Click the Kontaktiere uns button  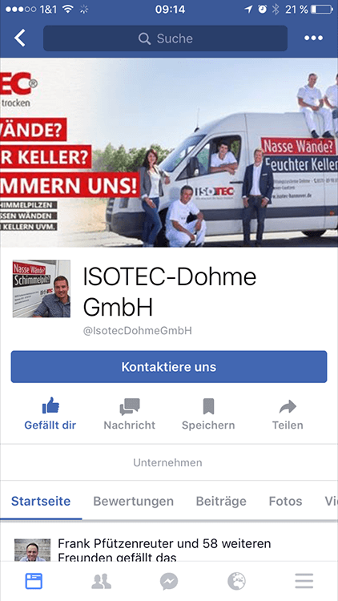(169, 367)
